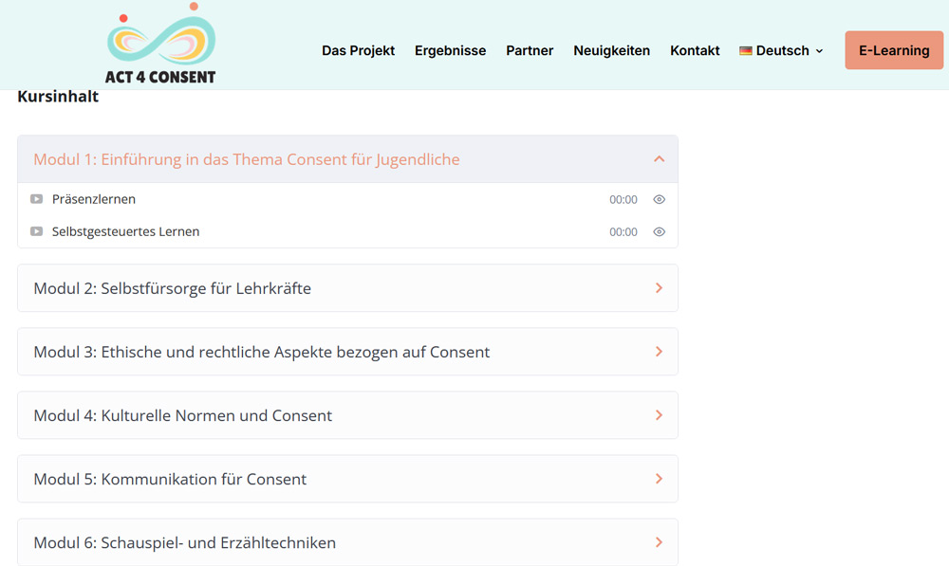Click the German flag icon
Image resolution: width=949 pixels, height=566 pixels.
(746, 51)
